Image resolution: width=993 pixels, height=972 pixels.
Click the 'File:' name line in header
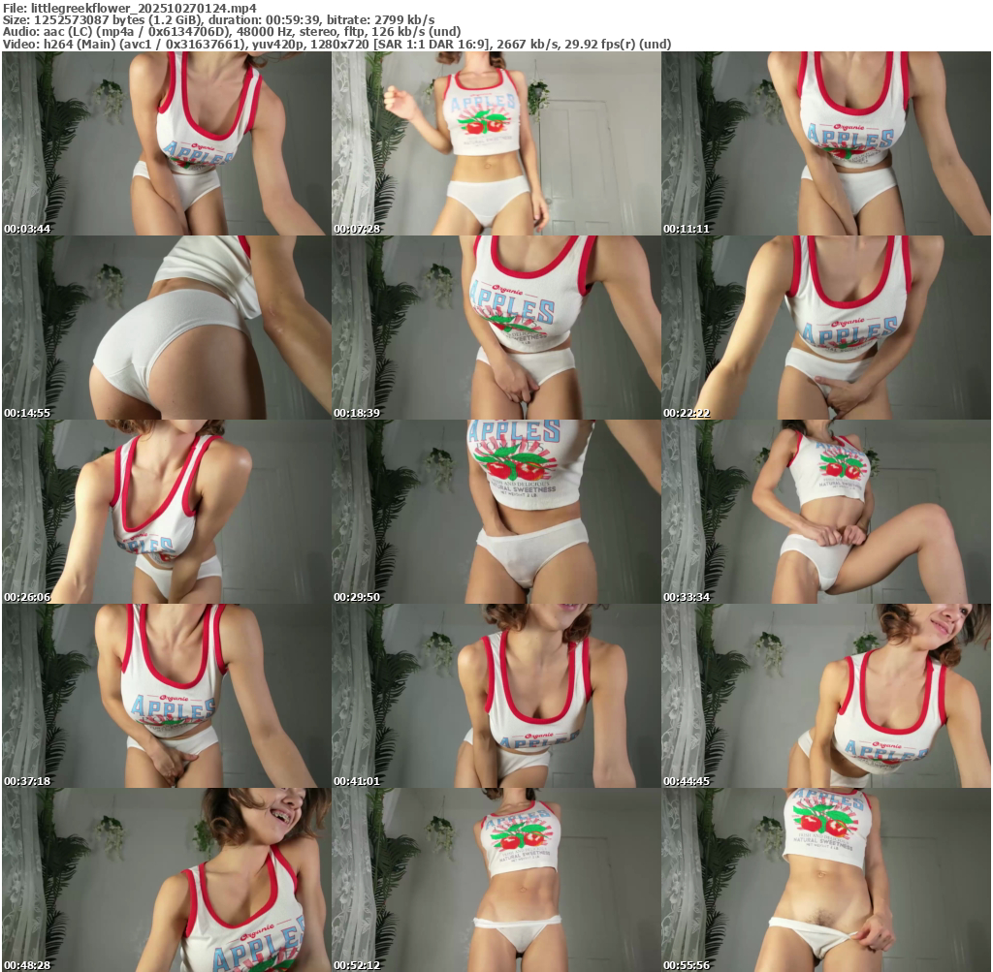pos(130,8)
